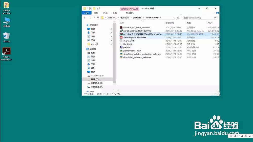This screenshot has height=142, width=253.
Task: Select 此电脑 in the navigation pane
Action: (x=93, y=49)
